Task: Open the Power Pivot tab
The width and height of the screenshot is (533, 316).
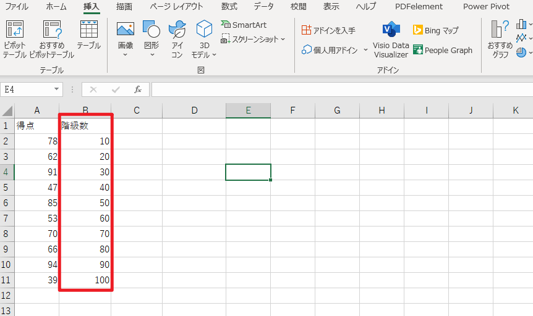Action: 486,6
